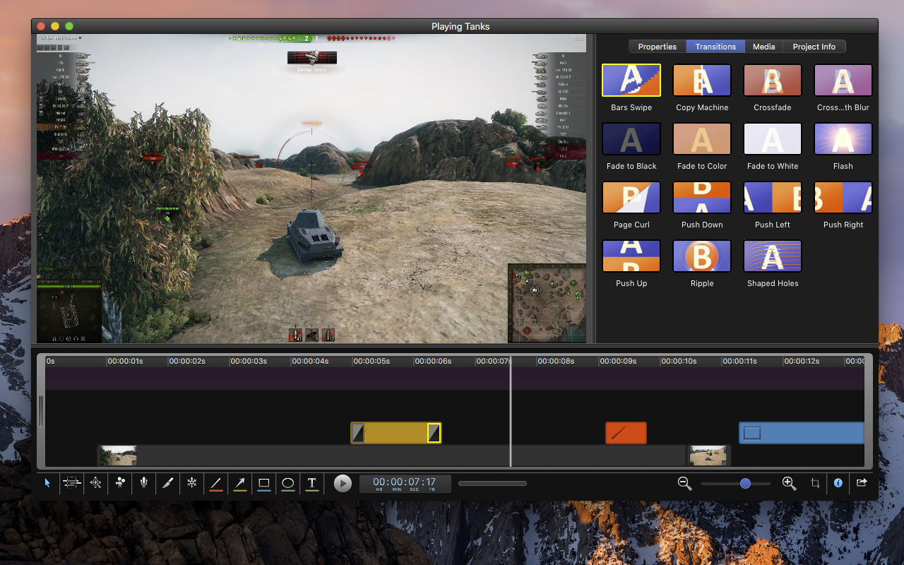Click the timeline zoom slider handle
This screenshot has width=904, height=565.
coord(745,483)
